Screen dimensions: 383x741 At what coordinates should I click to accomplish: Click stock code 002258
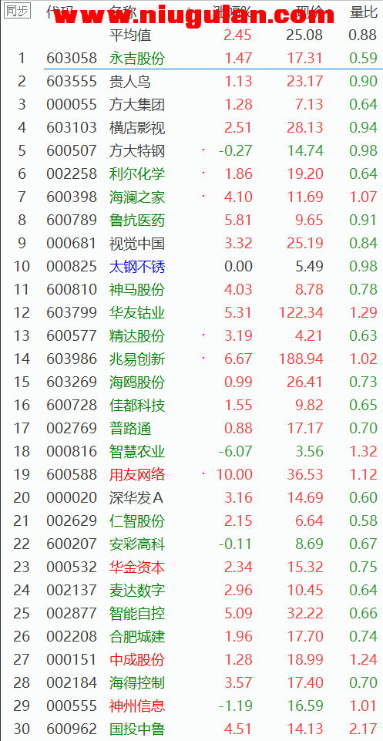coord(72,174)
